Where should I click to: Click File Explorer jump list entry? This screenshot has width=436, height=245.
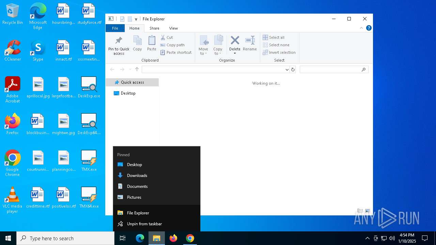(157, 213)
